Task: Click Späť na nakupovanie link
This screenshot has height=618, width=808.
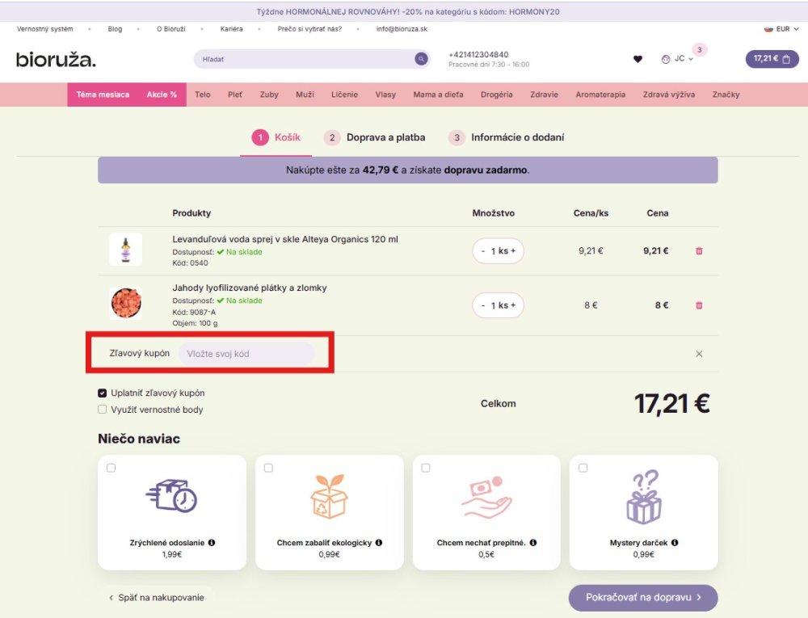Action: click(157, 598)
